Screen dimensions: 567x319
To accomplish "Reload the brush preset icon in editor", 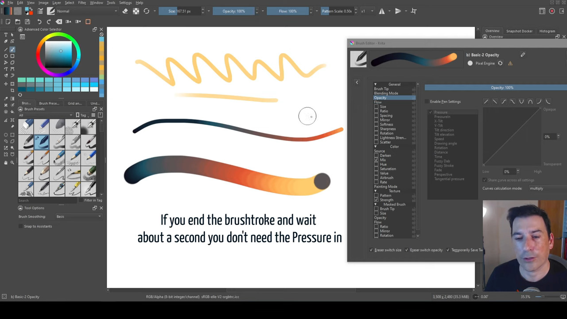I will [x=500, y=63].
